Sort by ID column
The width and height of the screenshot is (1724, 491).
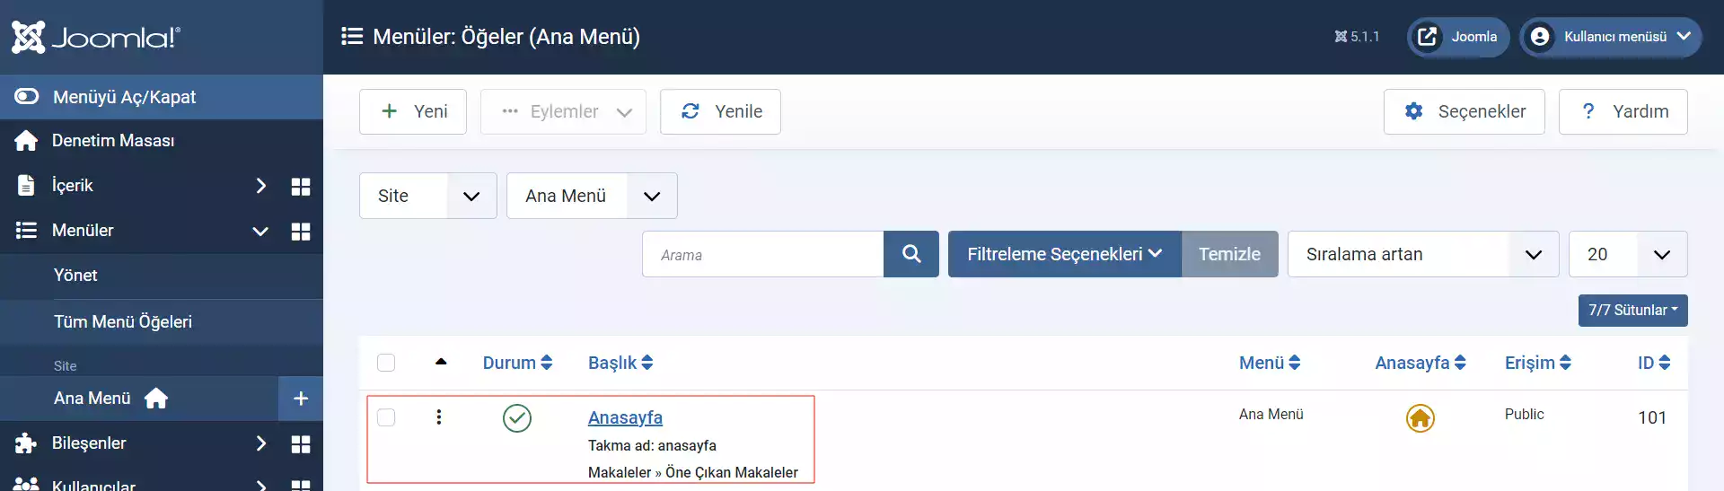pyautogui.click(x=1654, y=363)
